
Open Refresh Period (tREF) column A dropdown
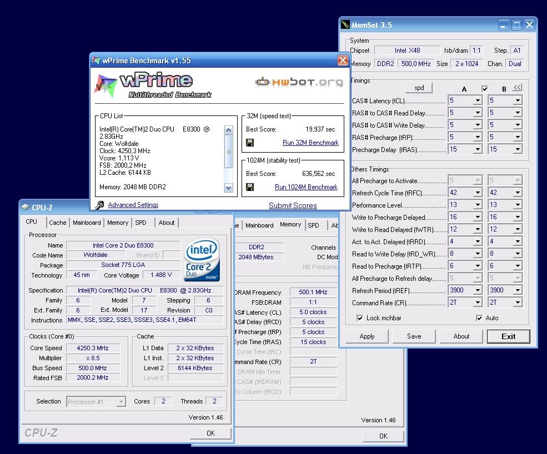[478, 290]
